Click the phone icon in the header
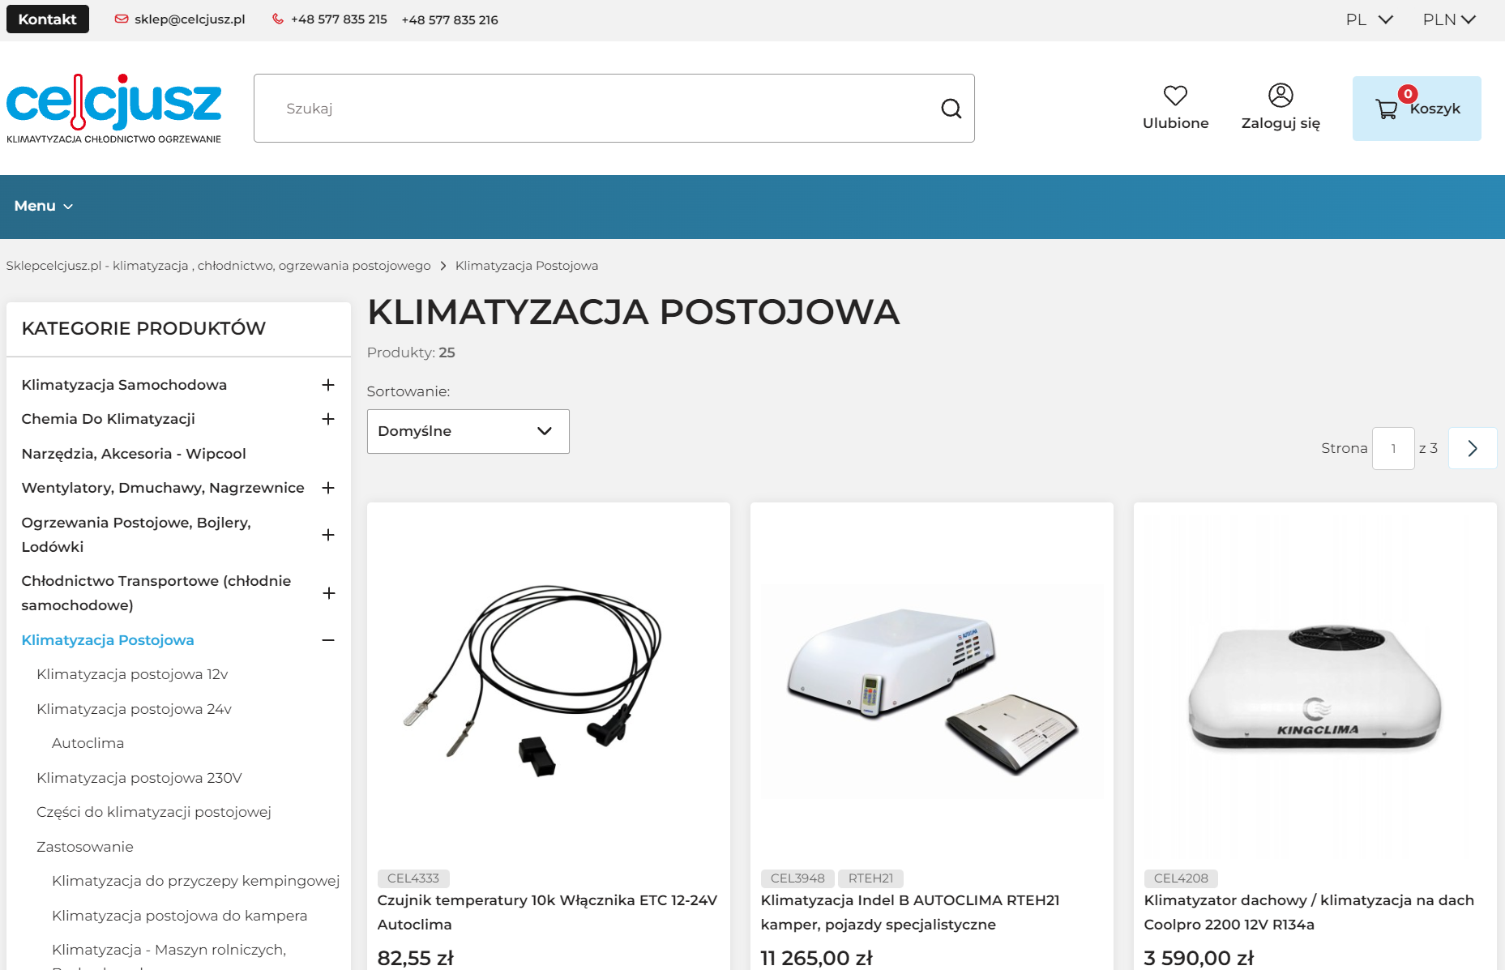1505x970 pixels. [x=277, y=19]
